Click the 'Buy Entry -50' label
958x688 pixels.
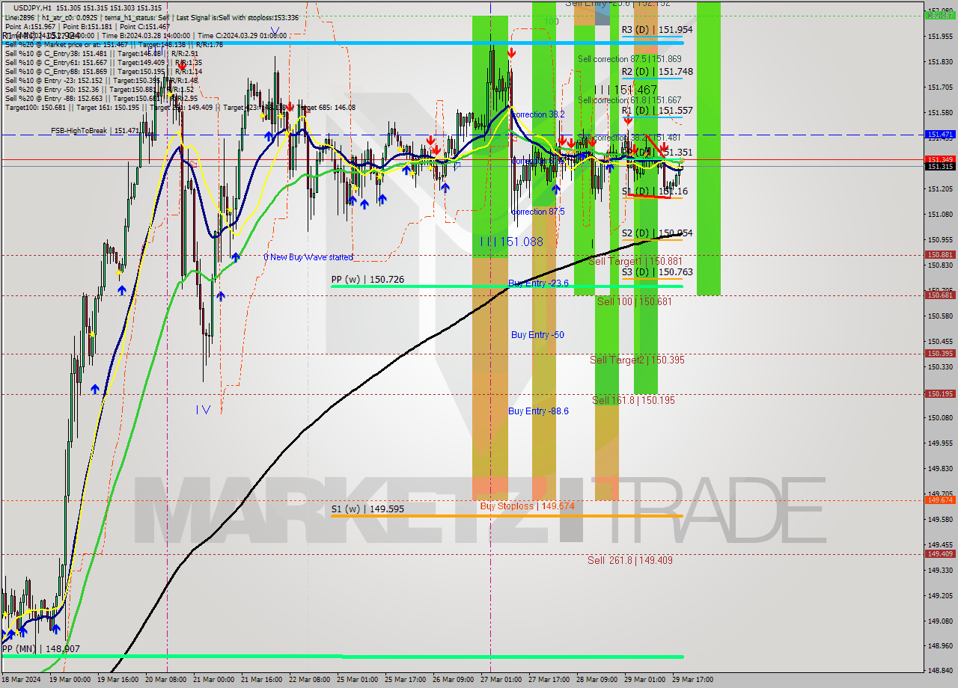pyautogui.click(x=537, y=335)
